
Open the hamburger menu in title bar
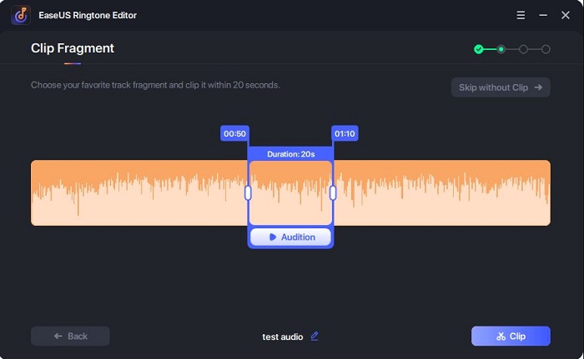pyautogui.click(x=521, y=15)
